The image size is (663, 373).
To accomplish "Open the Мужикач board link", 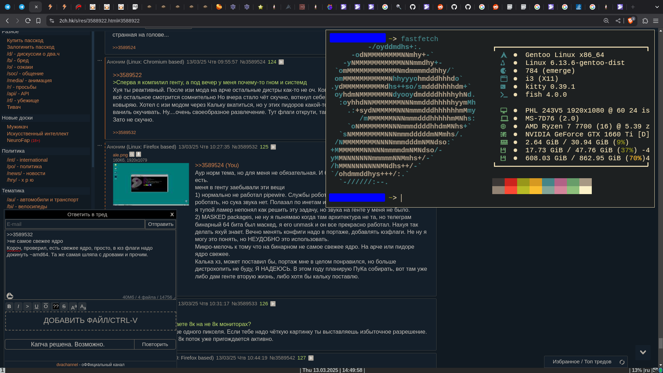I will [17, 127].
